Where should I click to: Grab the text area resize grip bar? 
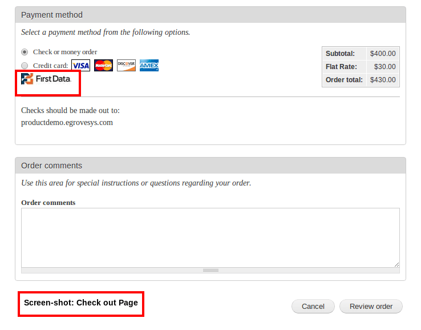(210, 270)
